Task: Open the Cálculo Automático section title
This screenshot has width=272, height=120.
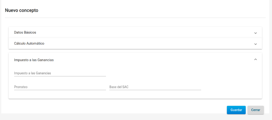Action: click(x=29, y=43)
